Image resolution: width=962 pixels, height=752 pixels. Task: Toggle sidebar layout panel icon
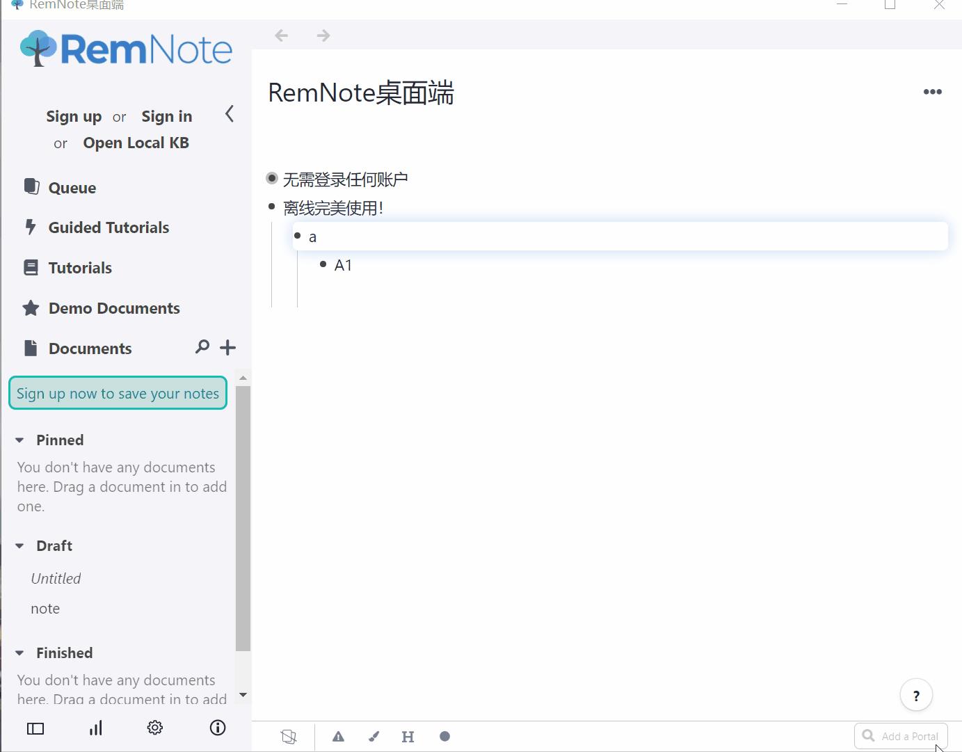pos(35,728)
